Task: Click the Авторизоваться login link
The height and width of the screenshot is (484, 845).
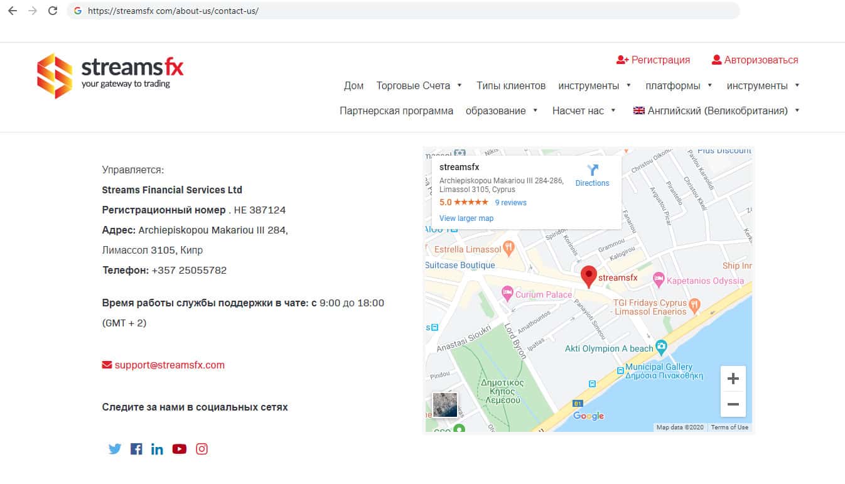Action: click(755, 60)
